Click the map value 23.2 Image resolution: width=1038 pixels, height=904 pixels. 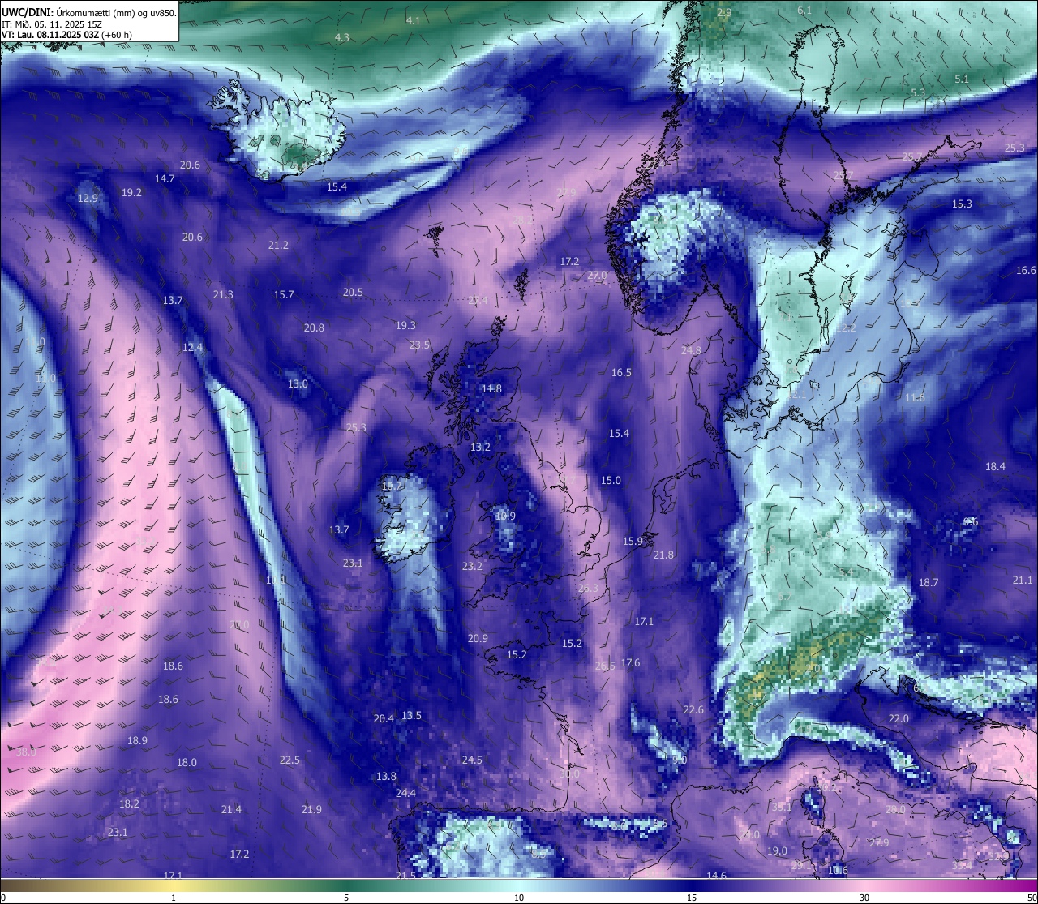click(x=472, y=567)
